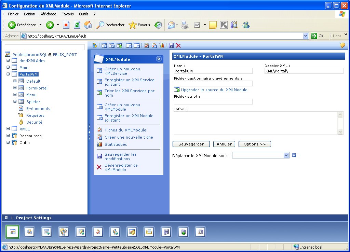Click the Upgrader le source icon

[177, 89]
